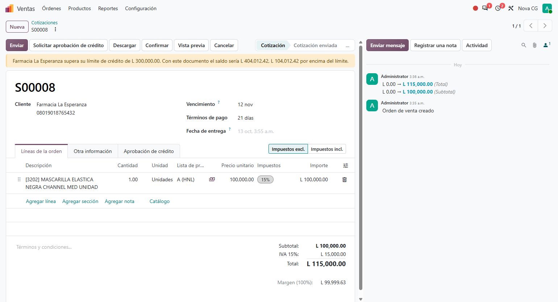The image size is (558, 302).
Task: Open the Administrator user avatar menu
Action: point(547,8)
